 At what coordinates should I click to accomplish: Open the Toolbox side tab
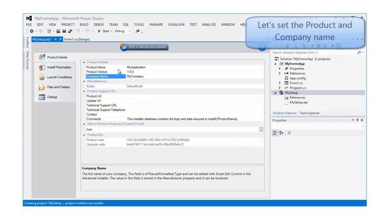coord(28,42)
